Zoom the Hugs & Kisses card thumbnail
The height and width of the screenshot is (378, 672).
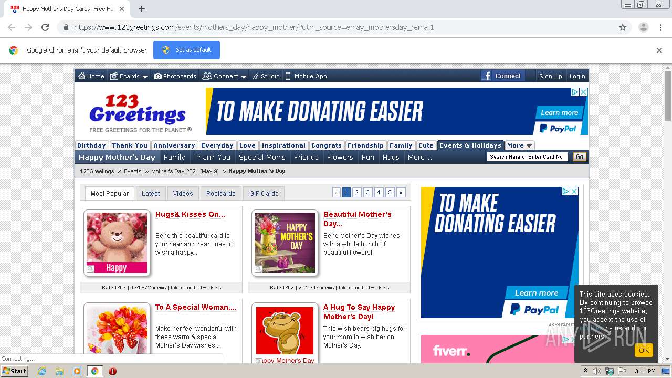pyautogui.click(x=91, y=269)
